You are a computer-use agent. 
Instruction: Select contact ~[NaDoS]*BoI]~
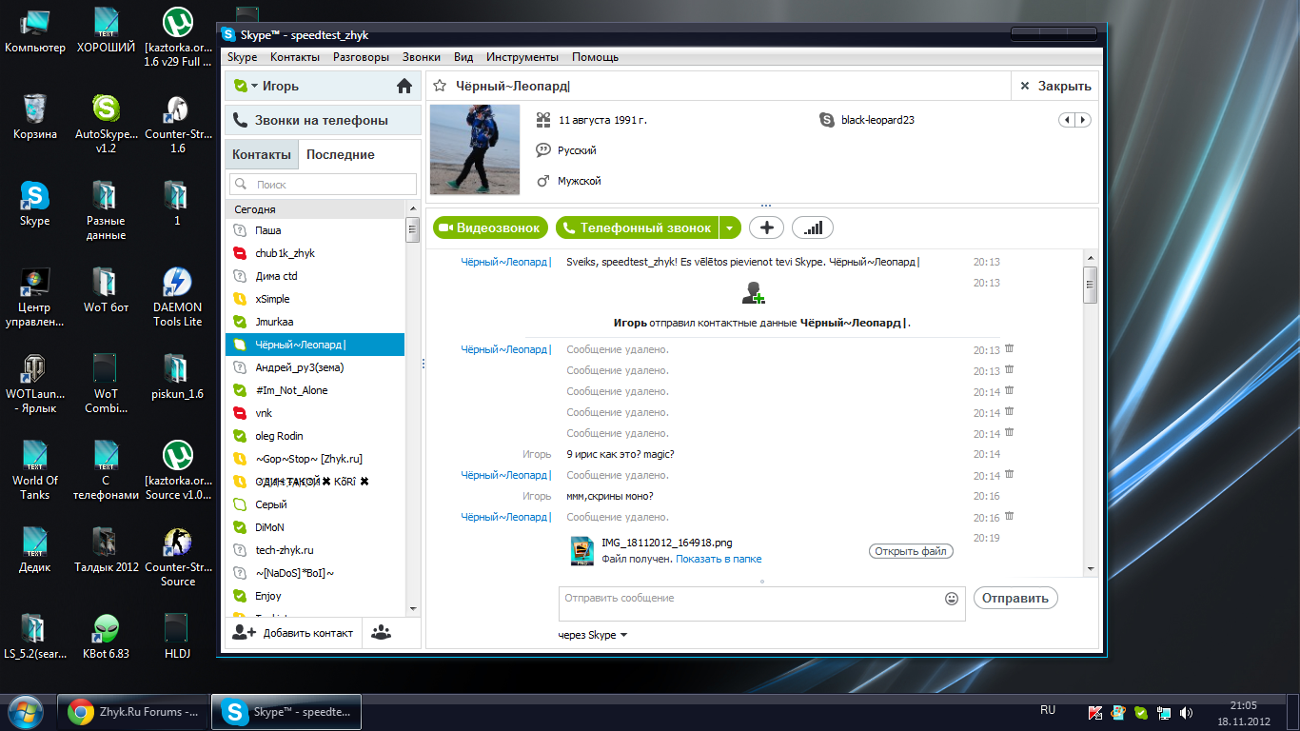pyautogui.click(x=315, y=573)
